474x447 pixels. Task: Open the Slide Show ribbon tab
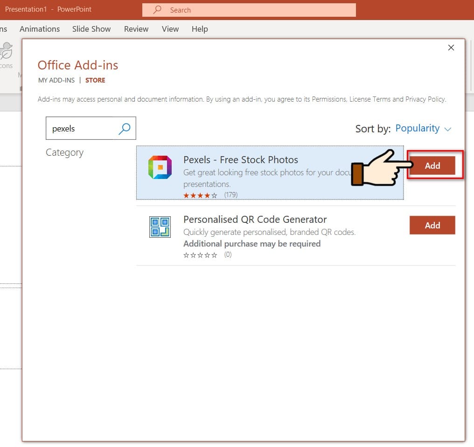click(91, 29)
